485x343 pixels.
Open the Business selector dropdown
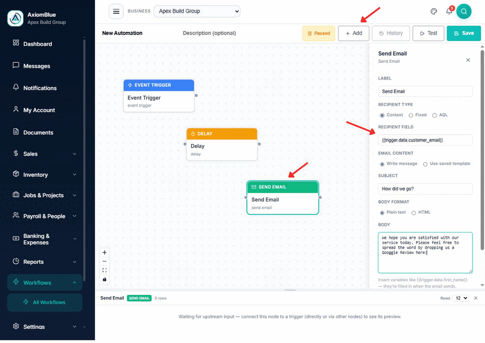tap(197, 11)
